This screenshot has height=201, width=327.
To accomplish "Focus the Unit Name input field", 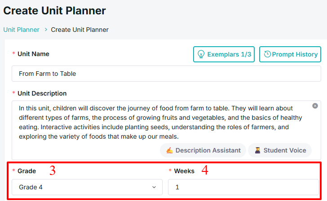I will [166, 74].
